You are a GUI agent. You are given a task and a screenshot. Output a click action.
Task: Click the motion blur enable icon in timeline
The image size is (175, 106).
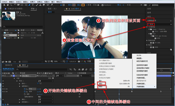click(86, 70)
